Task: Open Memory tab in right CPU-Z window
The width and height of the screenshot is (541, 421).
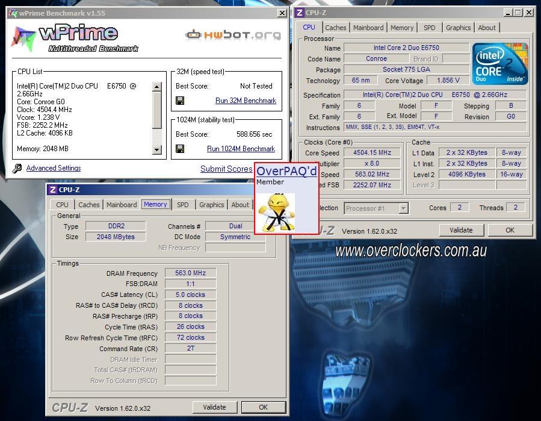Action: tap(402, 28)
